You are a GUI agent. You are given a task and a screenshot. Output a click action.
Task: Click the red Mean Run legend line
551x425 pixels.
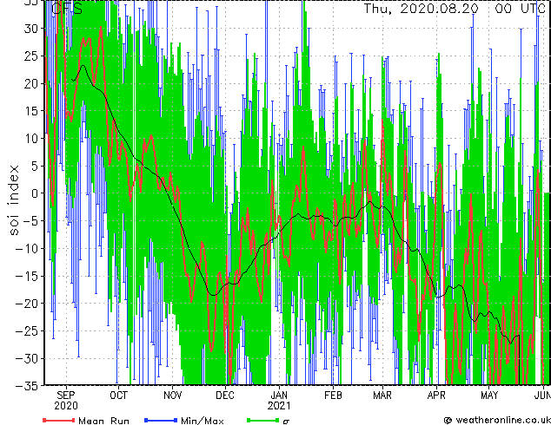59,420
